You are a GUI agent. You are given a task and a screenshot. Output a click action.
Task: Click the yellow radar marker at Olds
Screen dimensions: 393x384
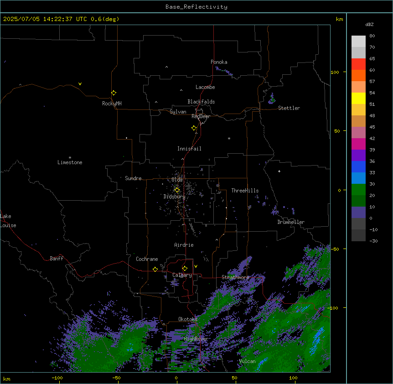[x=177, y=190]
